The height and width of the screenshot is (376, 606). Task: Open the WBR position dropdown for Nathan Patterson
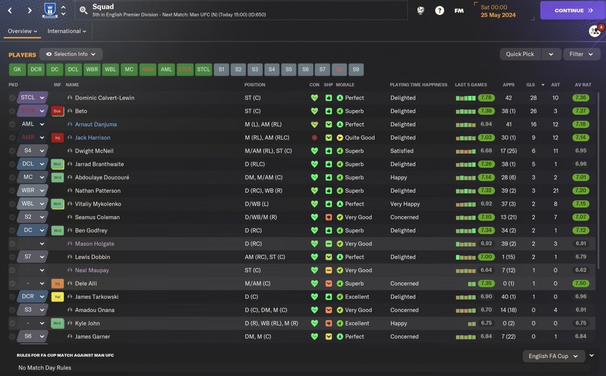click(32, 190)
